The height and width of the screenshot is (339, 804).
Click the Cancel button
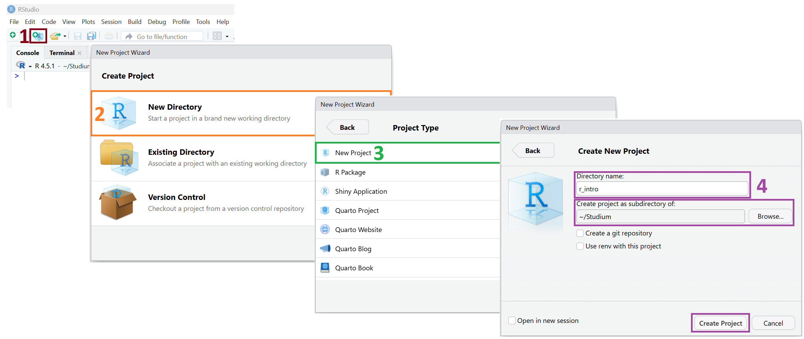pos(773,323)
